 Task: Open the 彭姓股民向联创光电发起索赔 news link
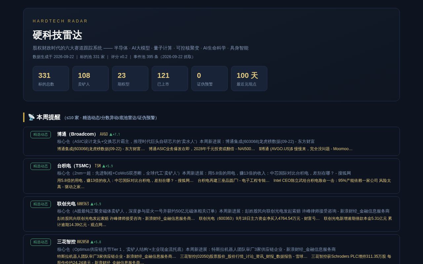[126, 218]
